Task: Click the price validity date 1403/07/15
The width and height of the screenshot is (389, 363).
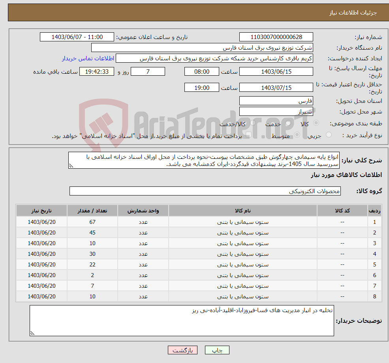Action: click(276, 87)
